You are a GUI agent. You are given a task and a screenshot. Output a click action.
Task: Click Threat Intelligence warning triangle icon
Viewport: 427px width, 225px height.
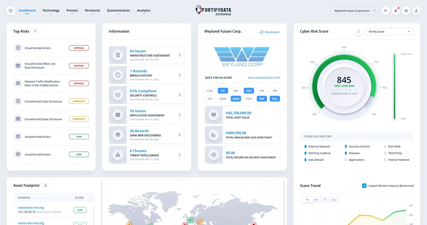(118, 155)
